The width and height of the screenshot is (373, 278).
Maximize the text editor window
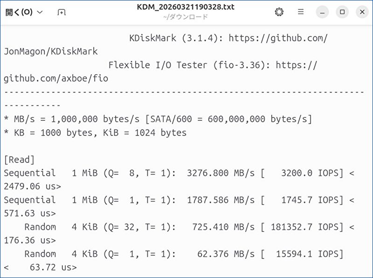point(342,12)
